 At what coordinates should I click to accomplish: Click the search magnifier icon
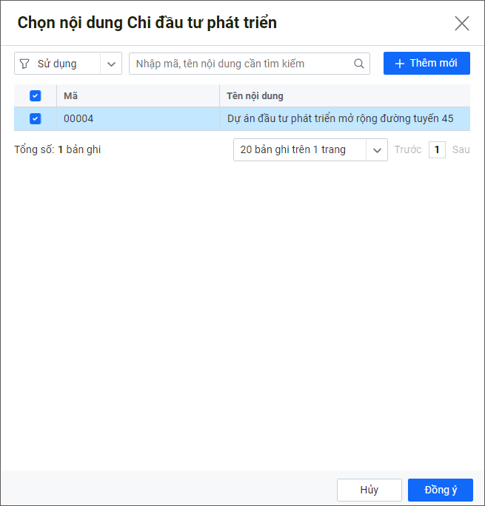359,64
